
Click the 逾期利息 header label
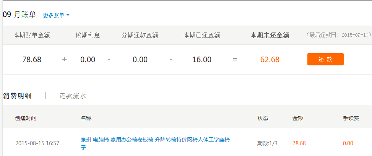click(x=88, y=36)
